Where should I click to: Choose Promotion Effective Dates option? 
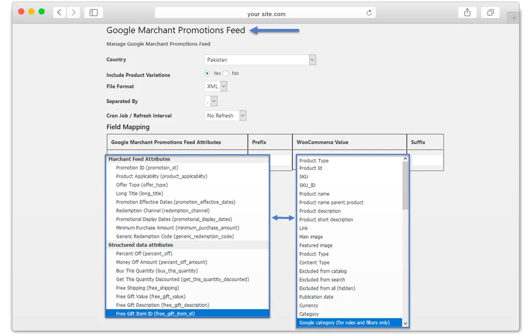(x=188, y=202)
